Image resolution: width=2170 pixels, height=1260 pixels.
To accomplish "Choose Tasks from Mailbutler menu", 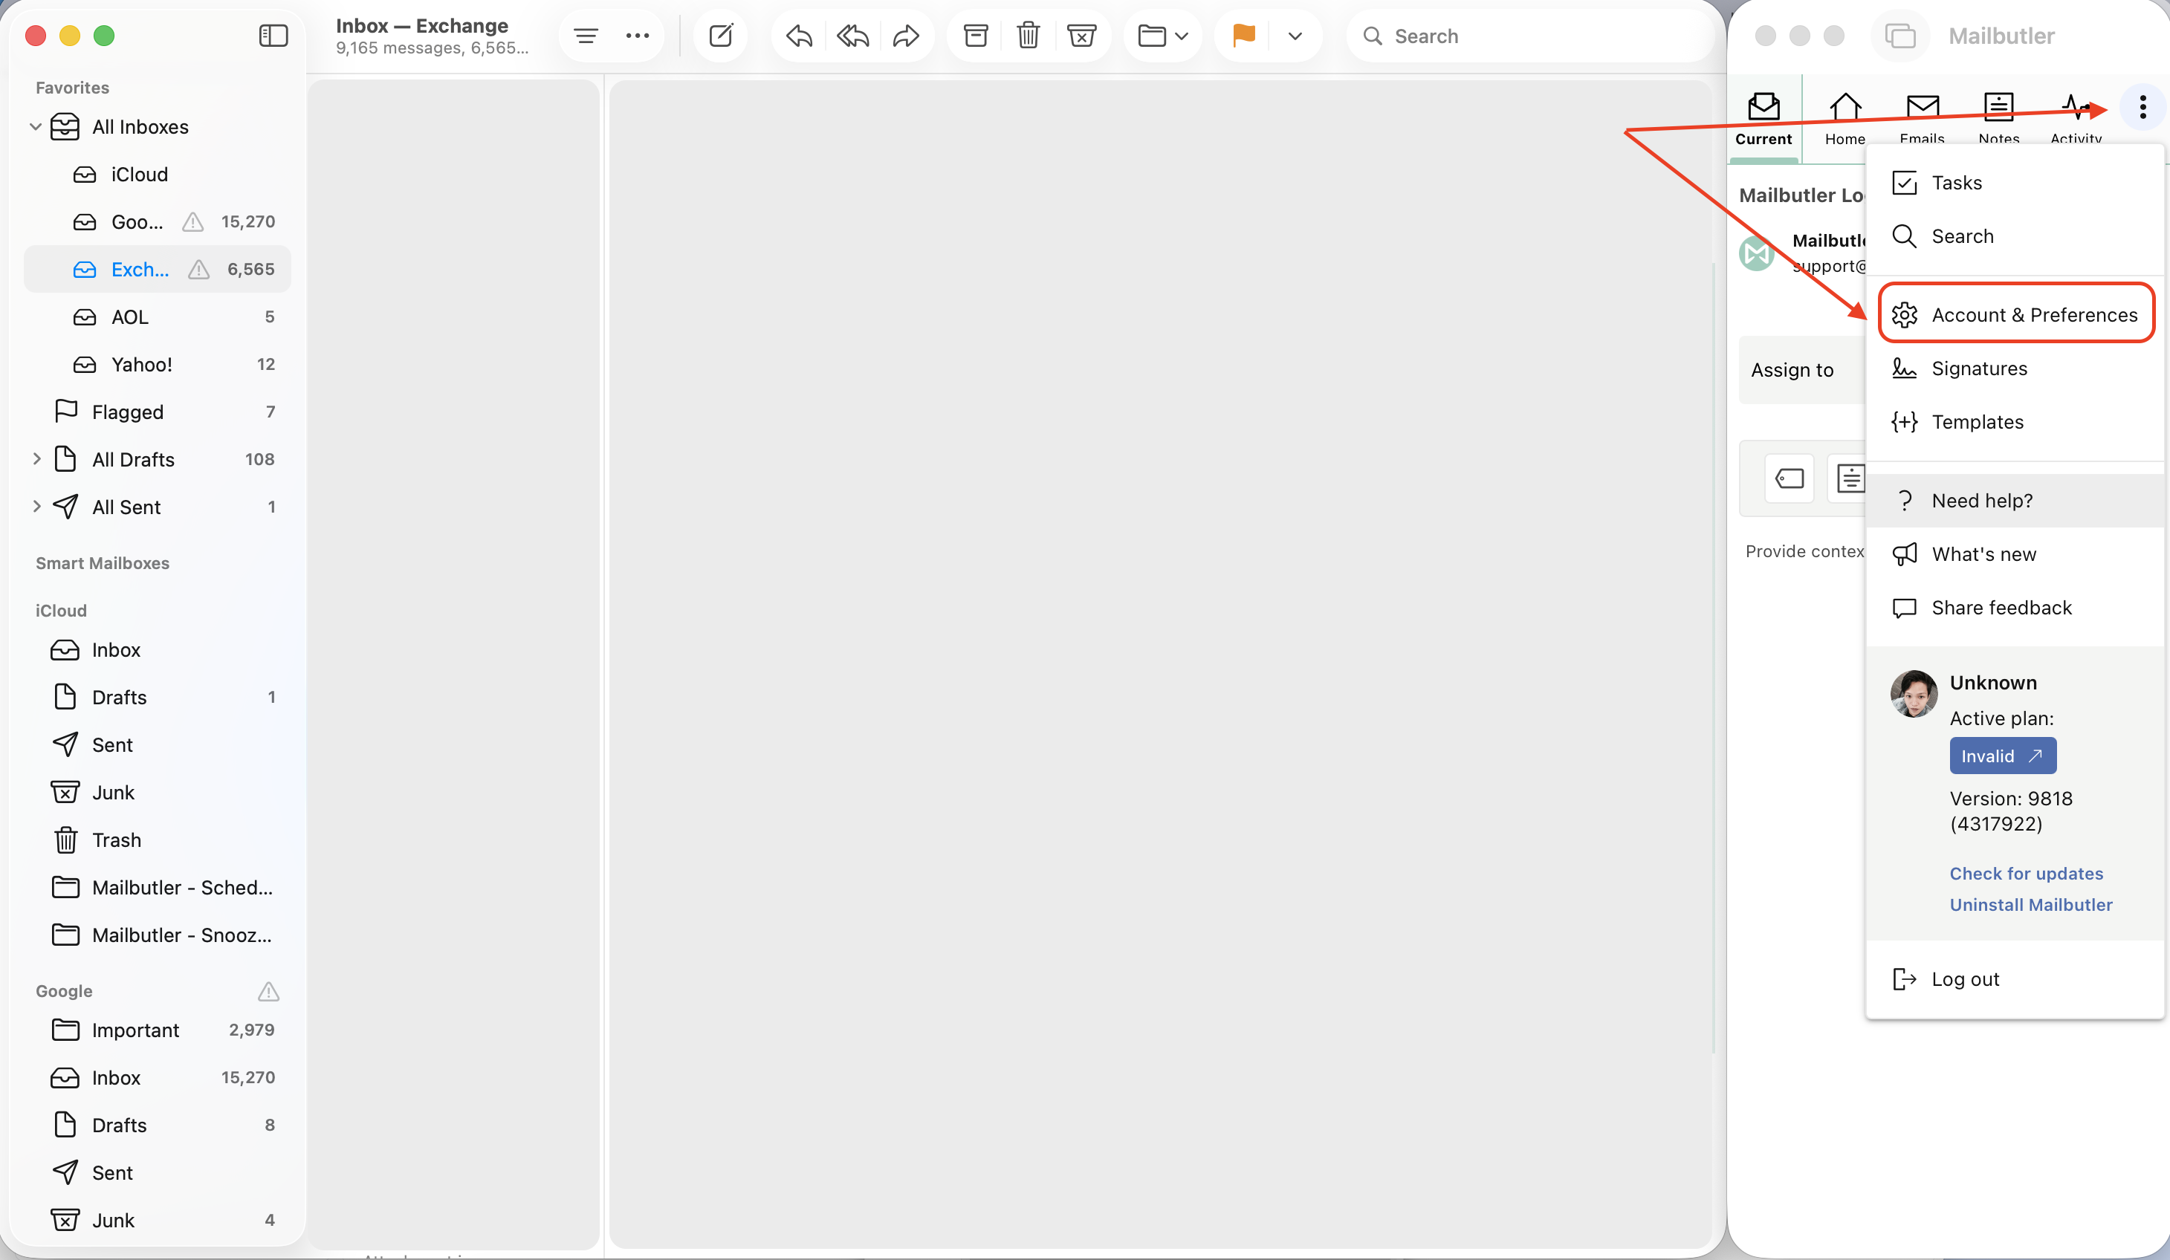I will [2015, 183].
